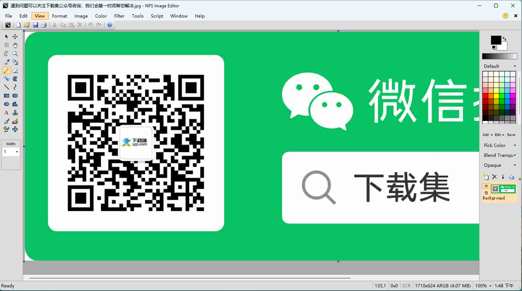522x291 pixels.
Task: Expand the layer panel options arrow
Action: tap(520, 179)
